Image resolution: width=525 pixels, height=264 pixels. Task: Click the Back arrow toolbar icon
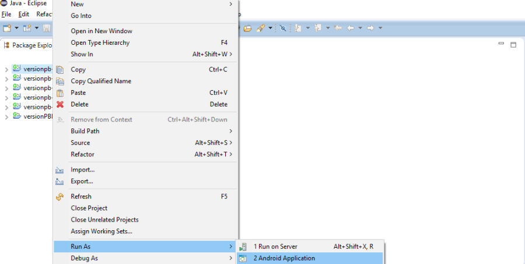(351, 28)
